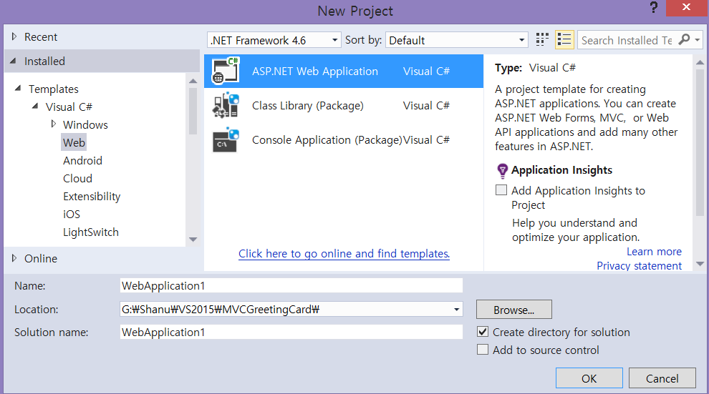Open the search options dropdown arrow
This screenshot has height=394, width=709.
[x=698, y=40]
